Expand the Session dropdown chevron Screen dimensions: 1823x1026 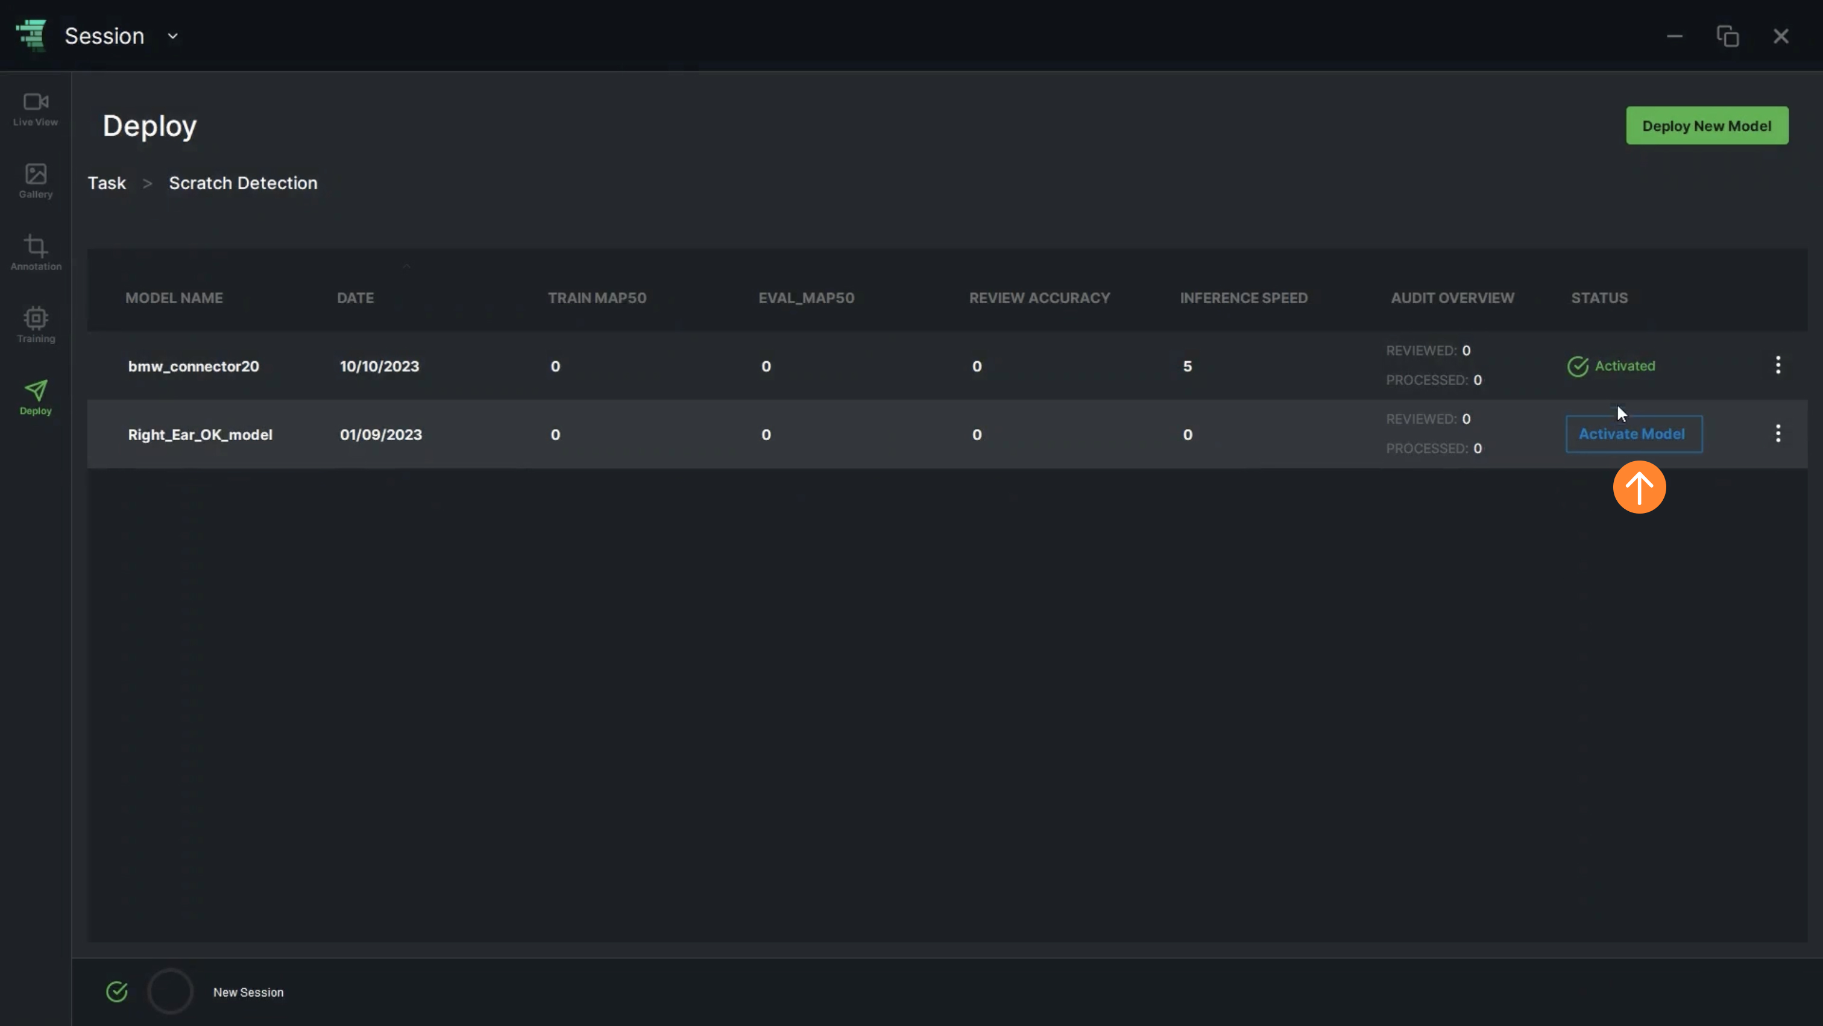coord(172,36)
